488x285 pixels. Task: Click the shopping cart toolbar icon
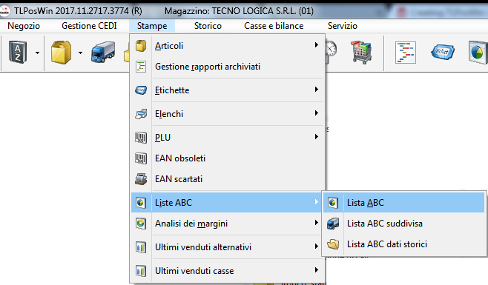point(361,53)
